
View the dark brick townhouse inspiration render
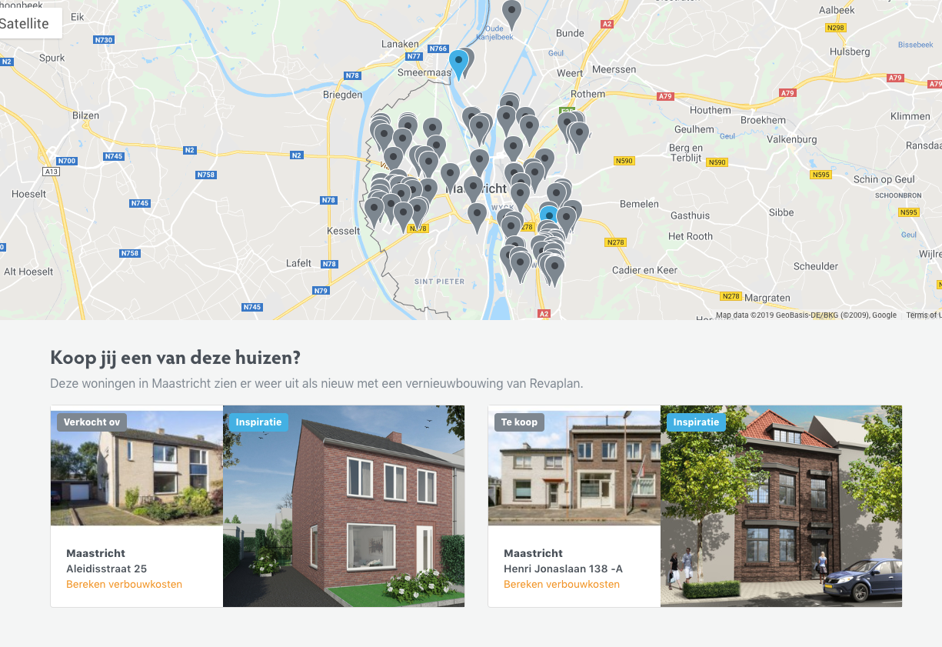point(781,506)
